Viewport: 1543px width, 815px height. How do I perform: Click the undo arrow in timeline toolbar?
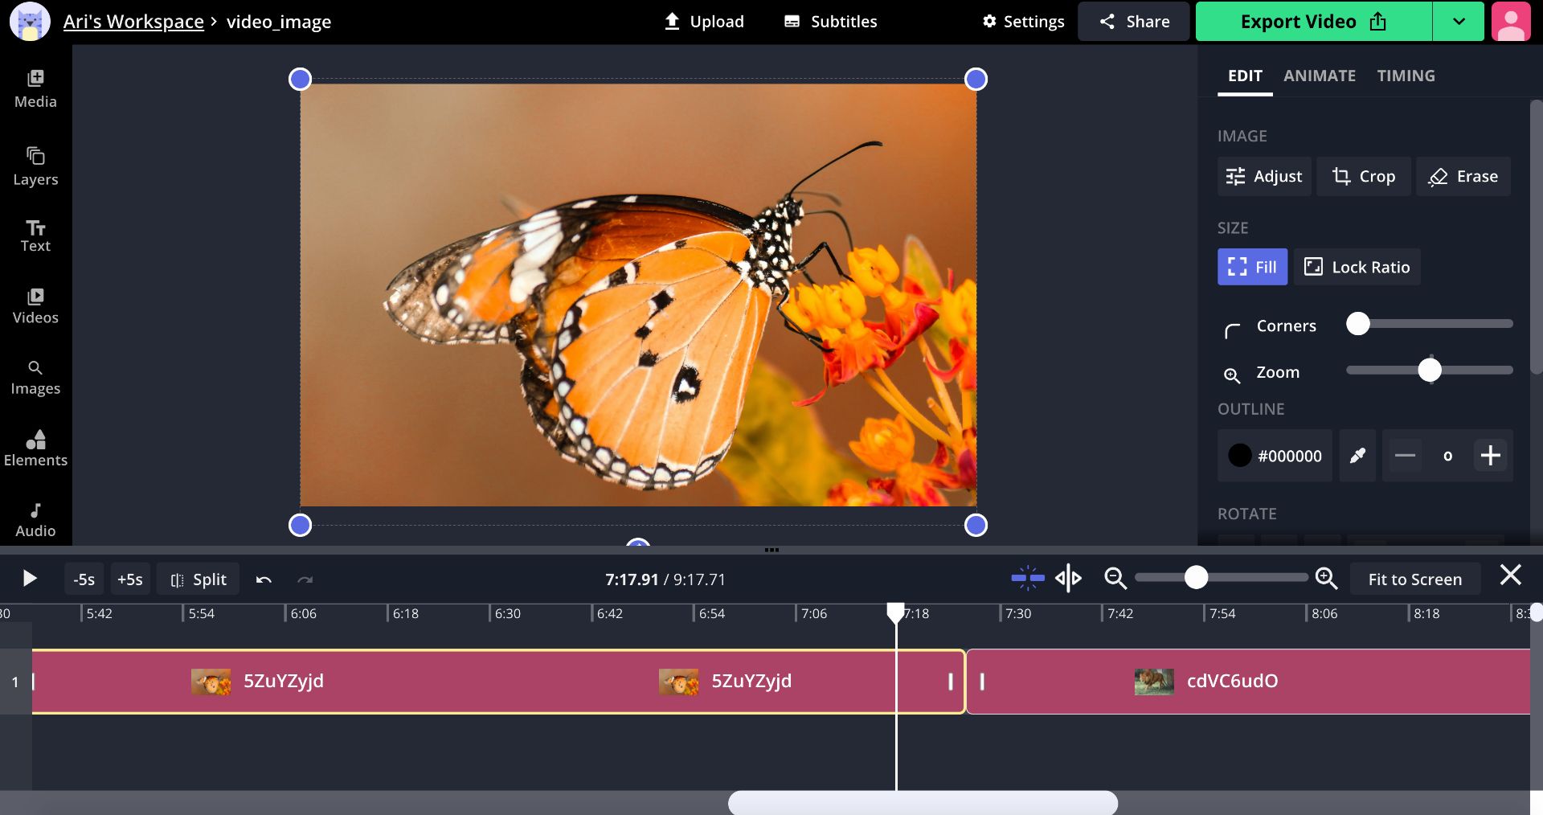264,580
